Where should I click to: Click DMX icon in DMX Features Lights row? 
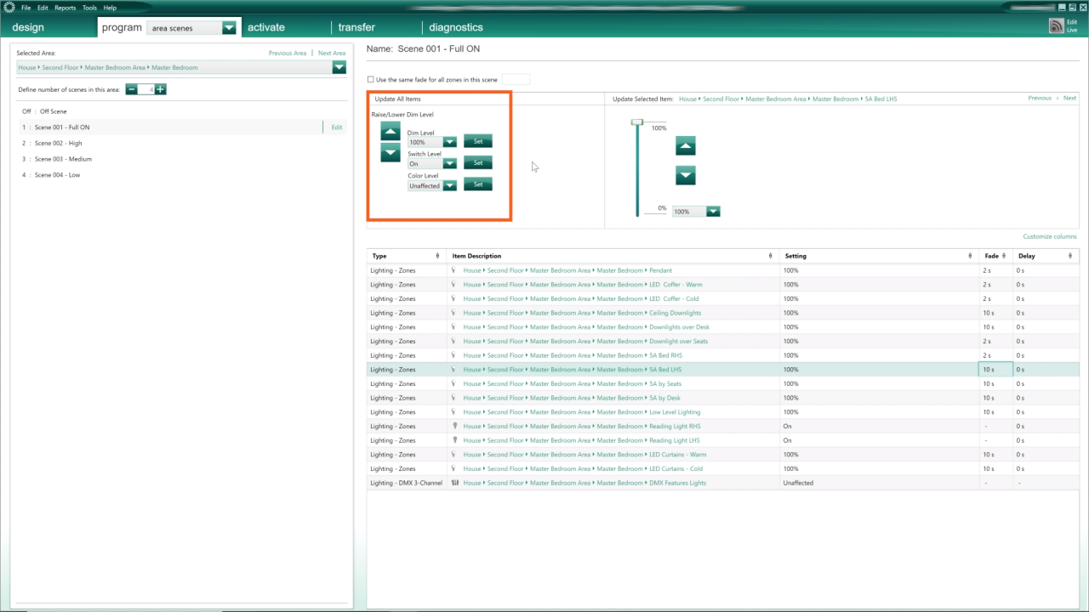[x=455, y=483]
